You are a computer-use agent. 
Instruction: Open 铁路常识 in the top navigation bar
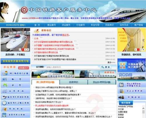pyautogui.click(x=109, y=25)
